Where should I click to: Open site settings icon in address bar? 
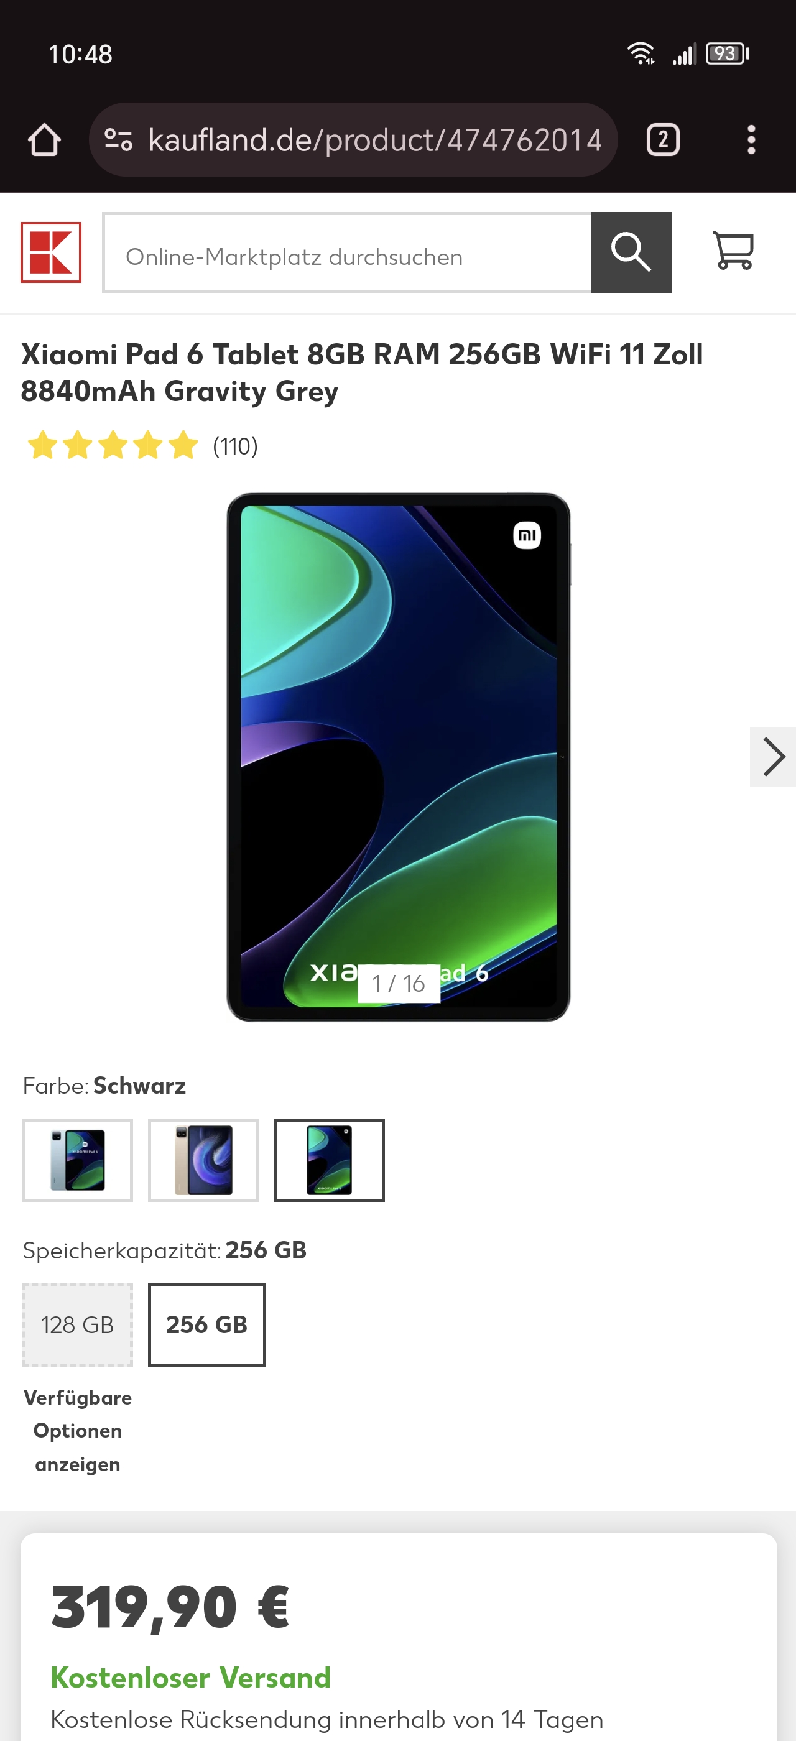(x=118, y=140)
